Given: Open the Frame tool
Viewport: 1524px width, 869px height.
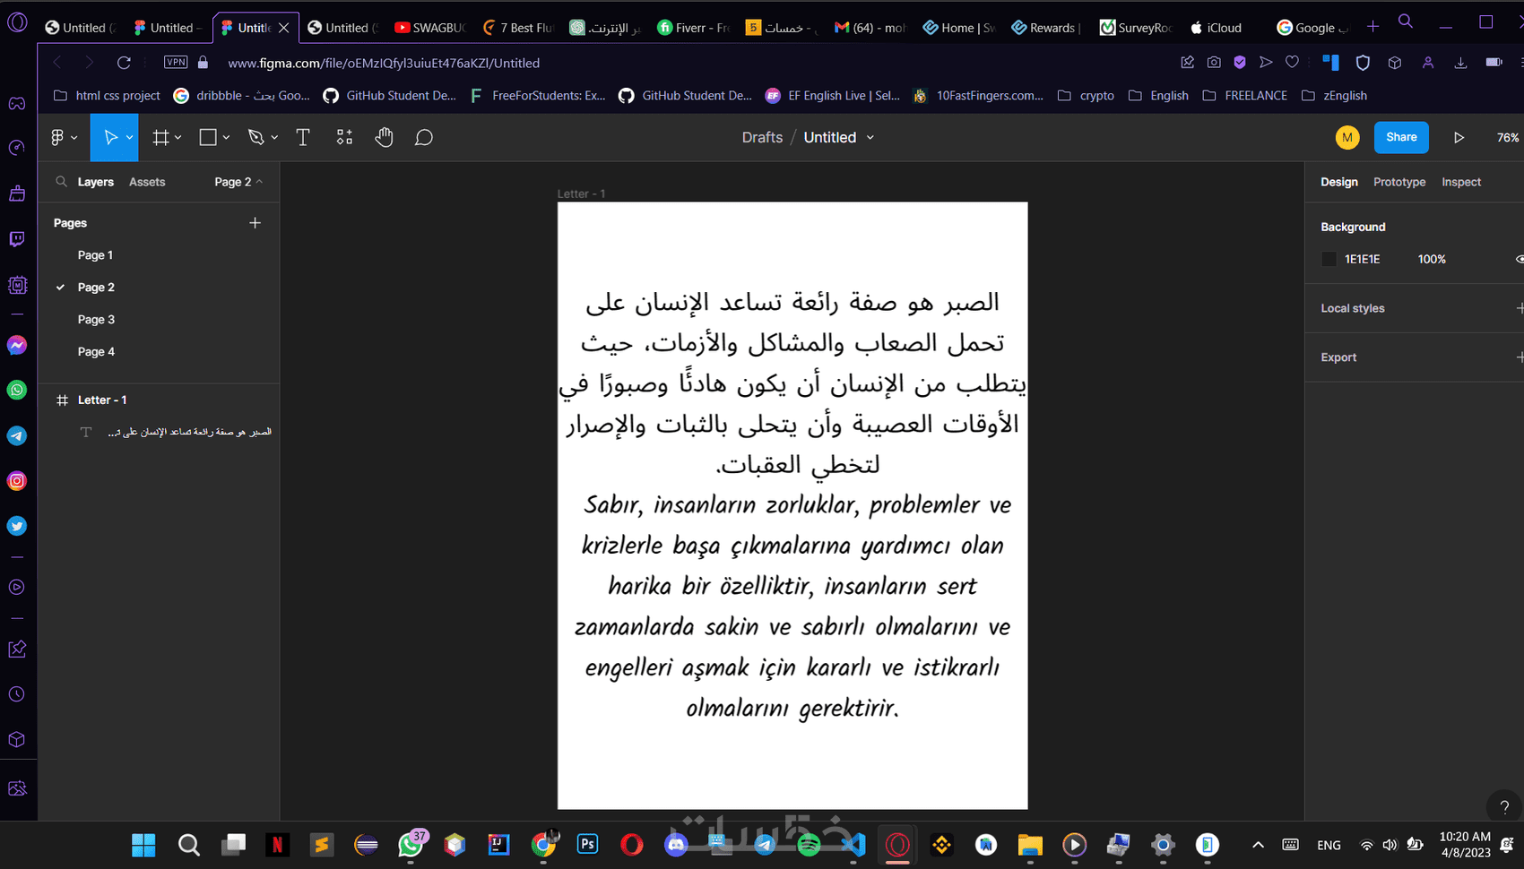Looking at the screenshot, I should [x=160, y=137].
